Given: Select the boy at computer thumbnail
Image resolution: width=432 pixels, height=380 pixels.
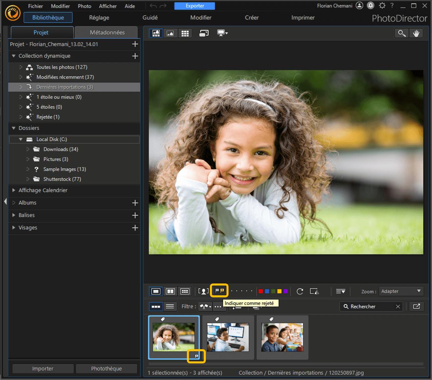Looking at the screenshot, I should 228,337.
